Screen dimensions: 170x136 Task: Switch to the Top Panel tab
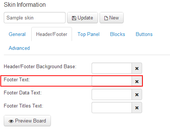click(x=89, y=34)
